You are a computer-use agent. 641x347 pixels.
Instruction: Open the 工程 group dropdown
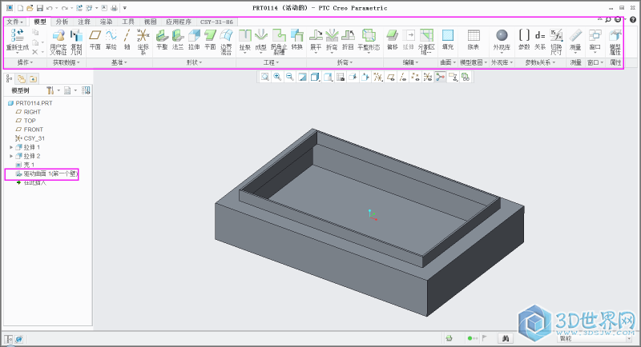(271, 62)
